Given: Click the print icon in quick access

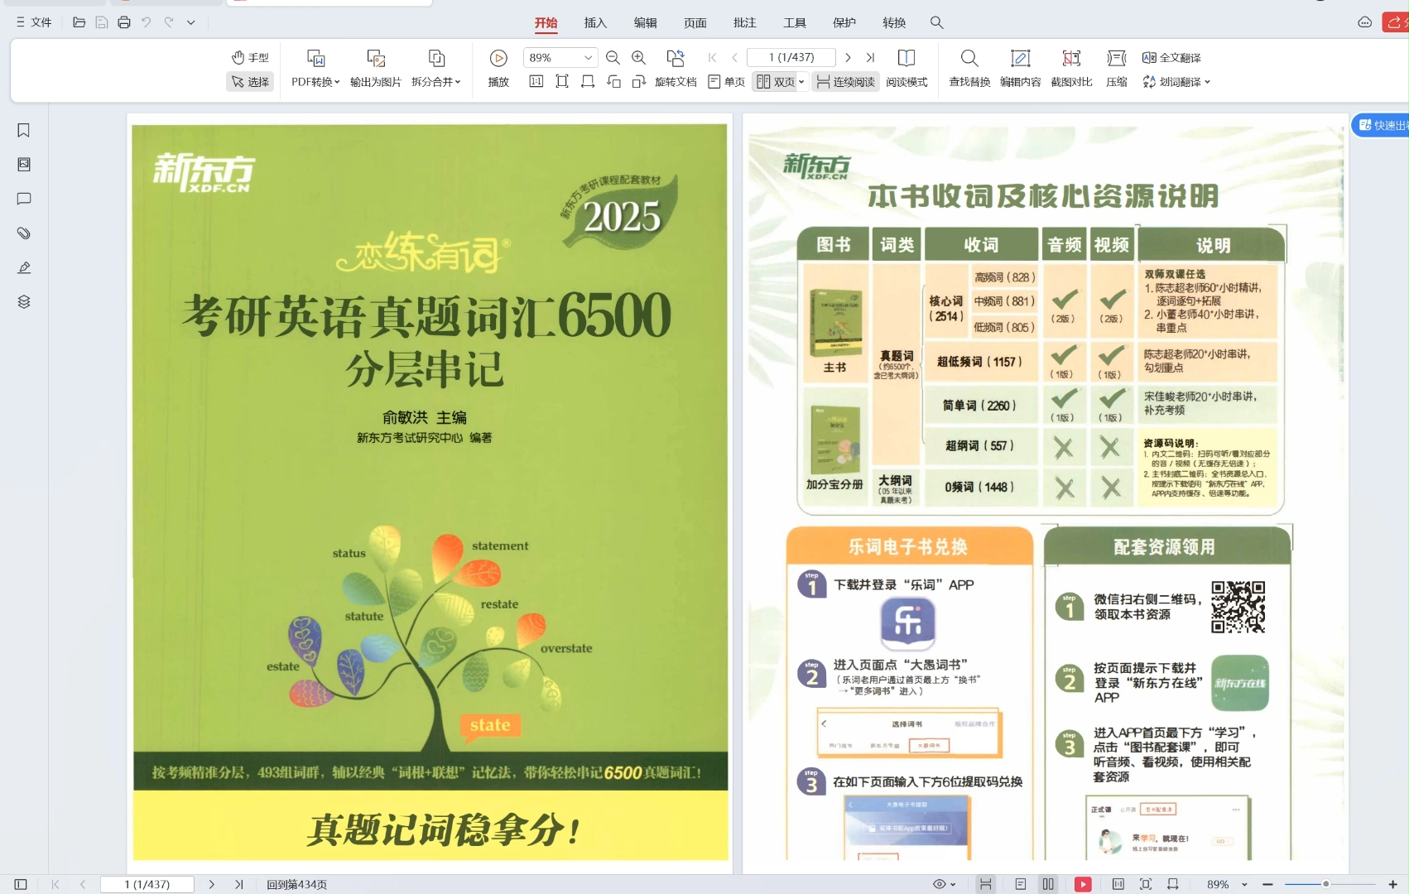Looking at the screenshot, I should tap(124, 22).
